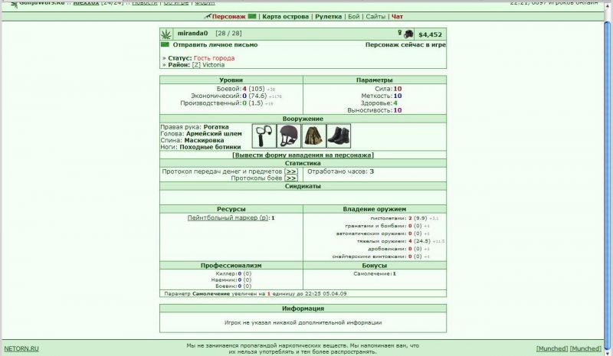
Task: Click the helmet avatar icon beside $4,452
Action: click(x=408, y=34)
